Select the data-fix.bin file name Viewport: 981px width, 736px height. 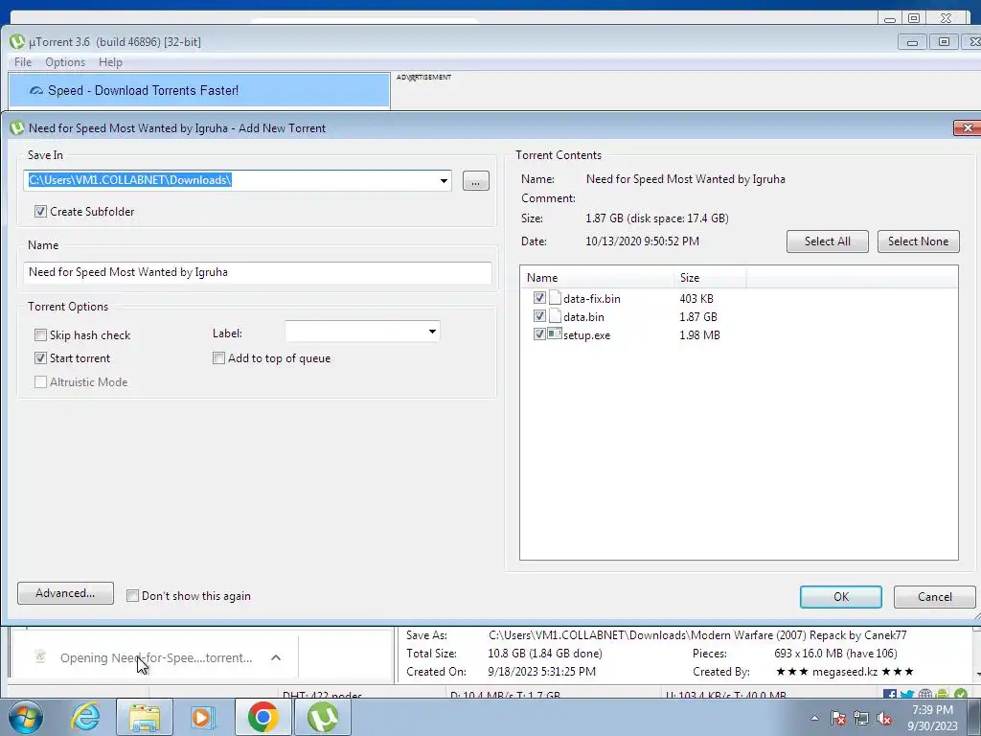(592, 299)
